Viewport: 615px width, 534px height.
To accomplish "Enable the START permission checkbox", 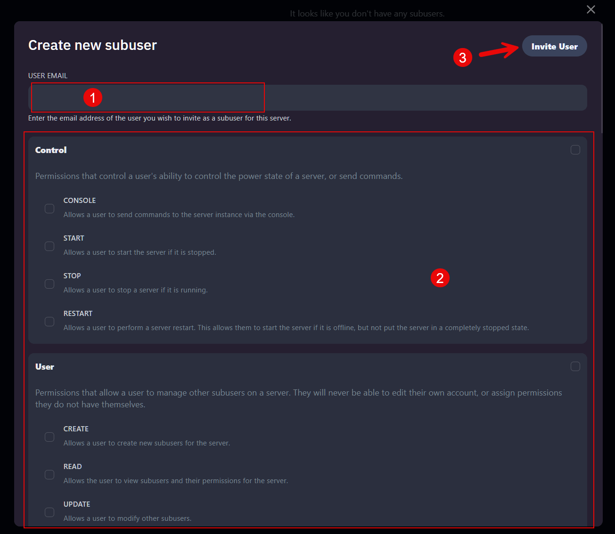I will [49, 246].
